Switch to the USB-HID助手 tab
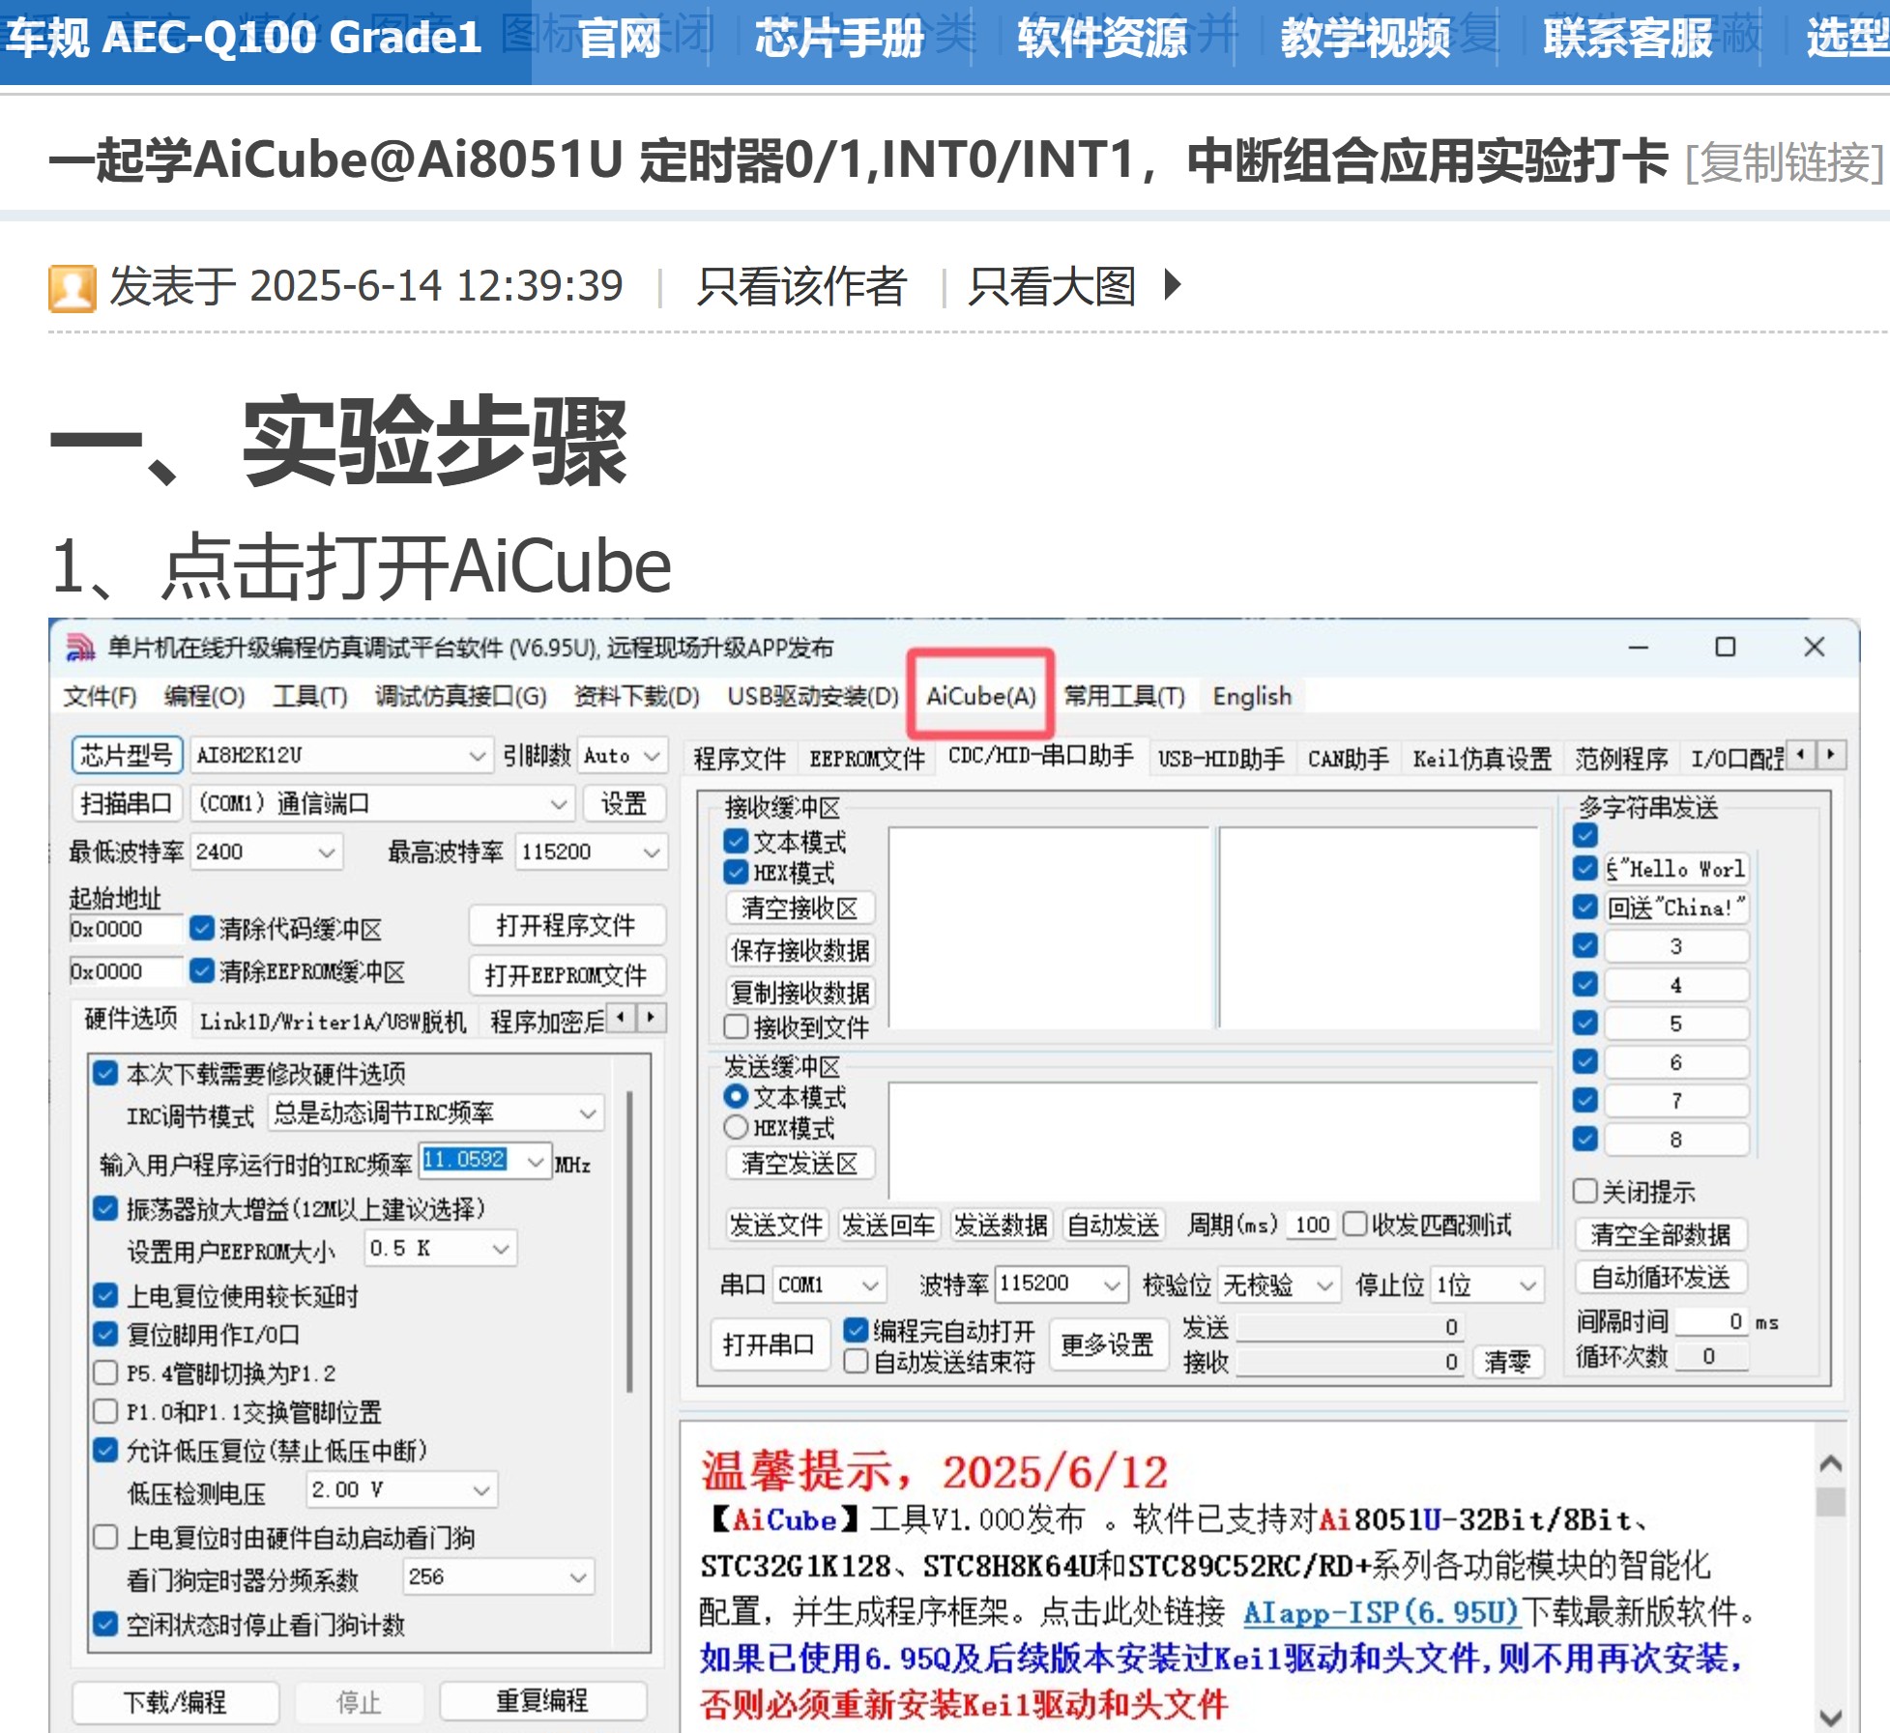 pos(1221,759)
